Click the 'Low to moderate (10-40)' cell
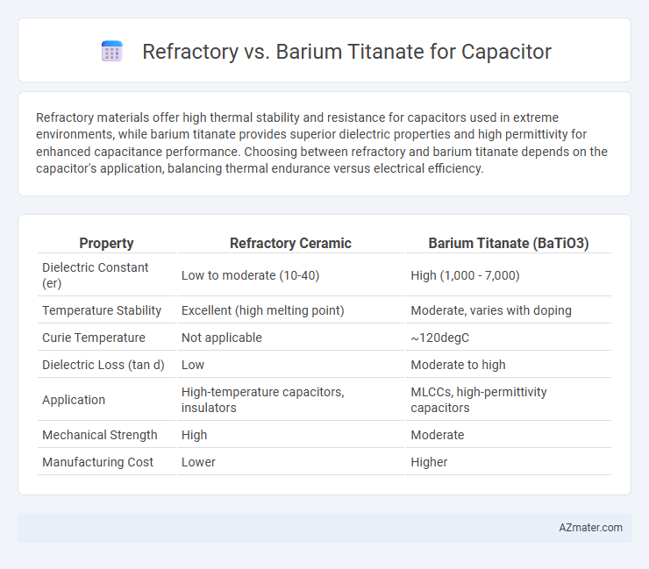 point(290,275)
